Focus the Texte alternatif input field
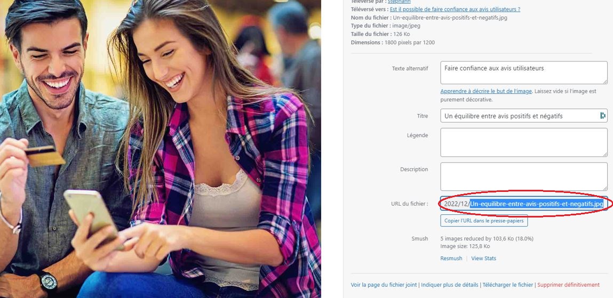This screenshot has height=298, width=613. tap(524, 73)
